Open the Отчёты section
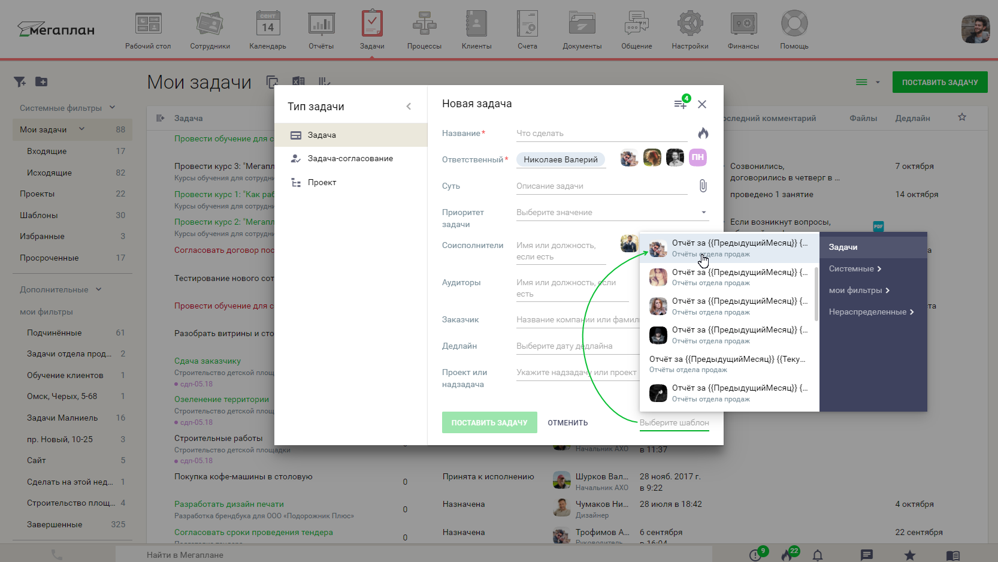The image size is (998, 562). (321, 30)
